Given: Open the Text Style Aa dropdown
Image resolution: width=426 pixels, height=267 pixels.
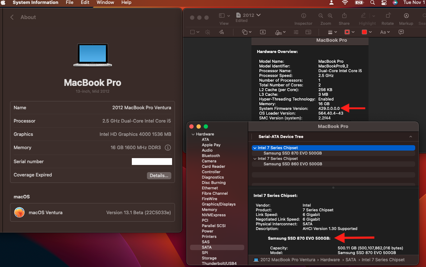Looking at the screenshot, I should [385, 32].
